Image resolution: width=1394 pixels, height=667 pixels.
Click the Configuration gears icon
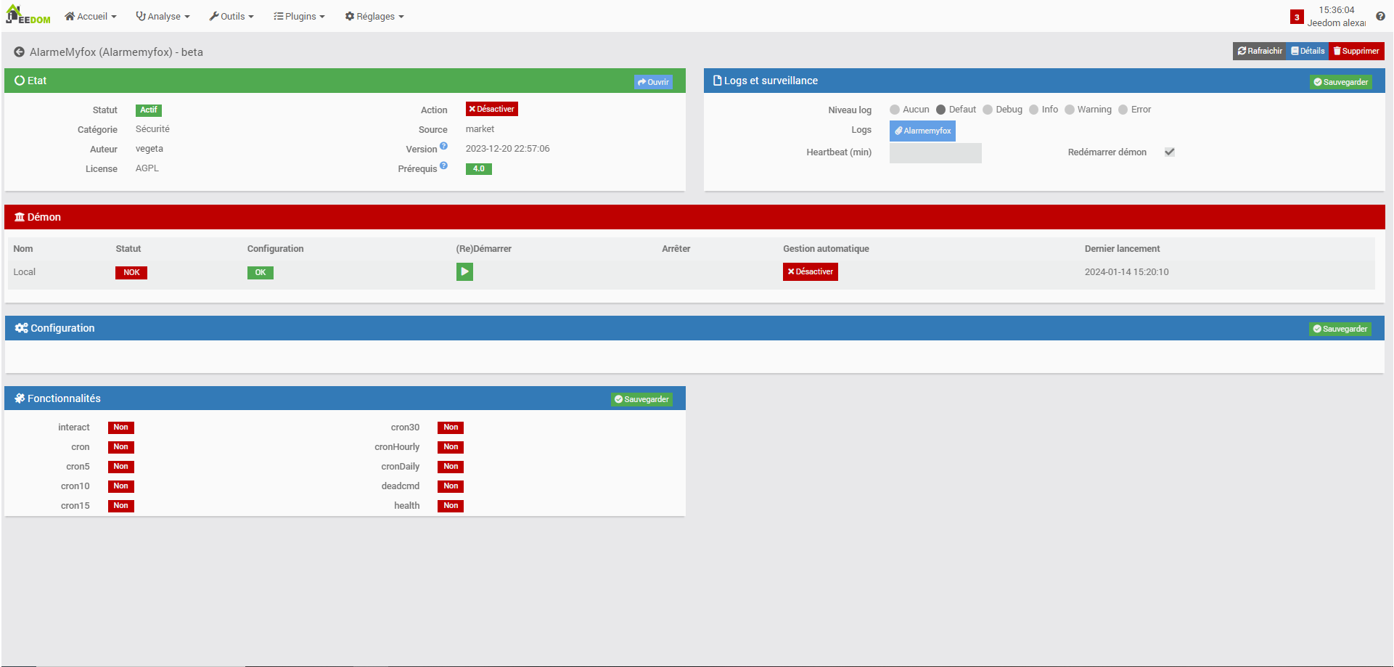coord(22,328)
